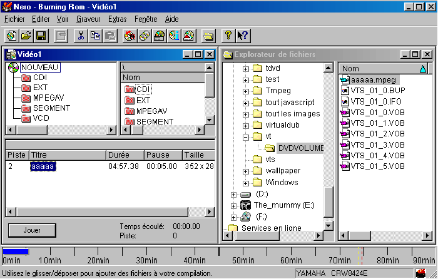
Task: Select the NOUVEAU disc root icon
Action: 13,68
